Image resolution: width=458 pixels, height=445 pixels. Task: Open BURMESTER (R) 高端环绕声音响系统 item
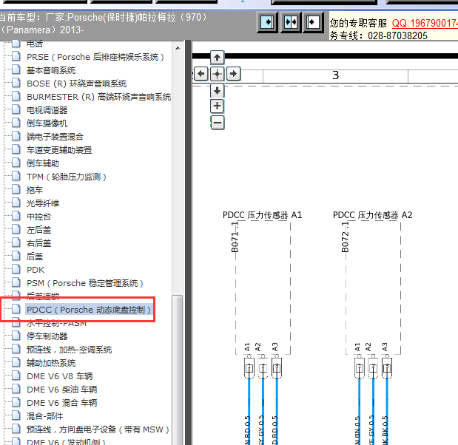click(98, 97)
